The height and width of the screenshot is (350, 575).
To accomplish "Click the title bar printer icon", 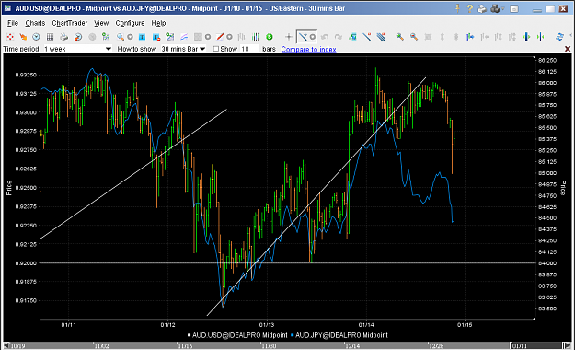I will [482, 8].
